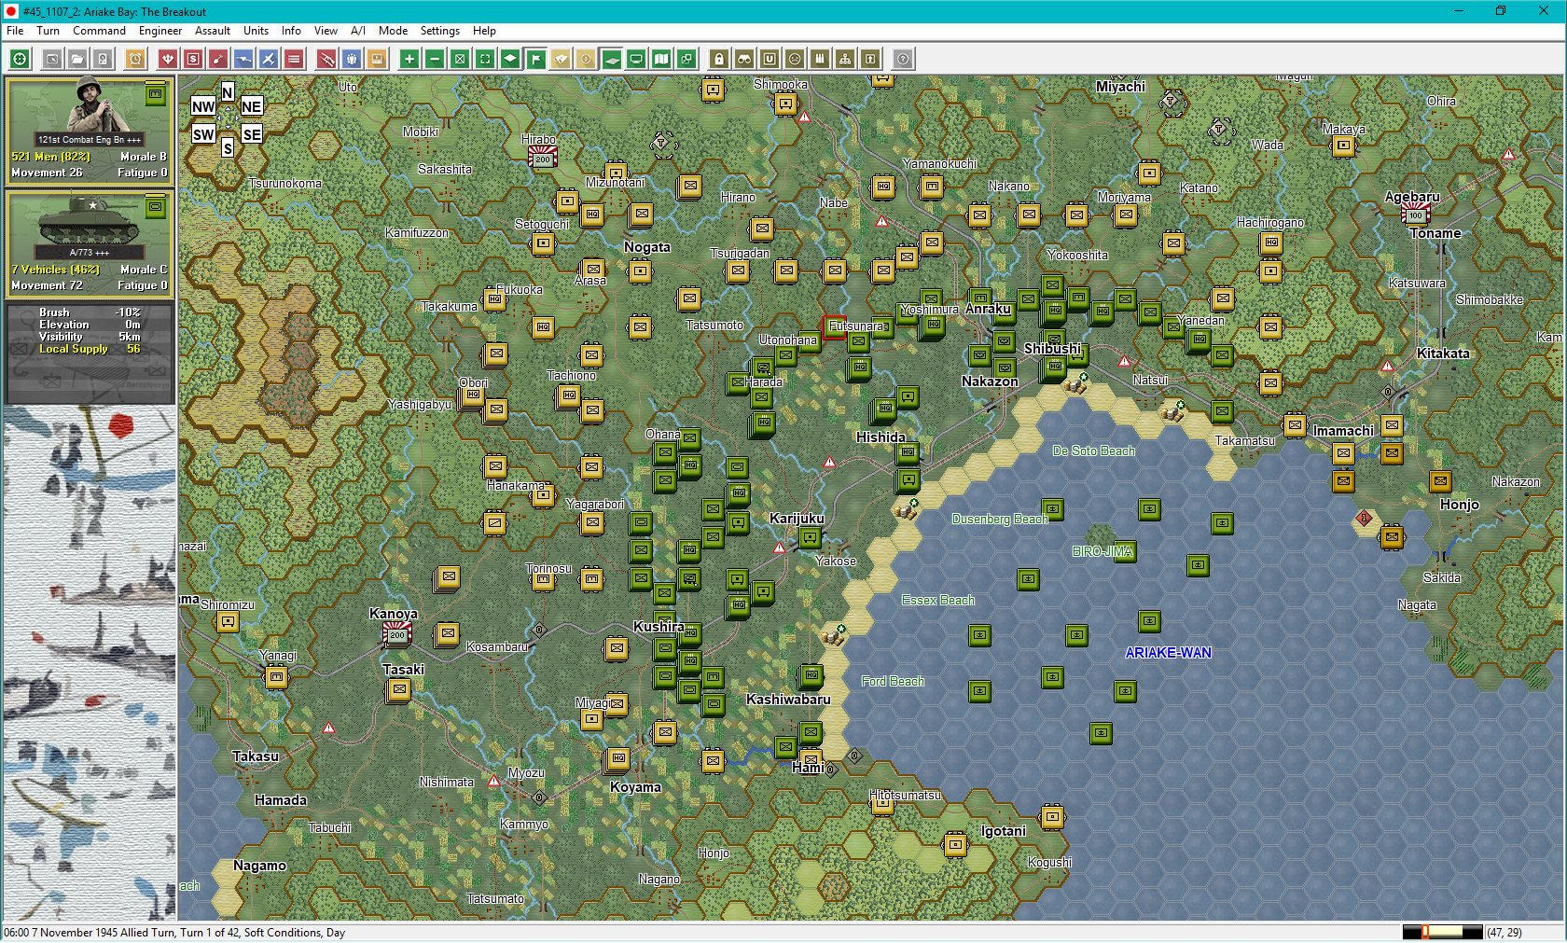
Task: Click the boxed up-arrow toolbar icon
Action: coord(870,60)
